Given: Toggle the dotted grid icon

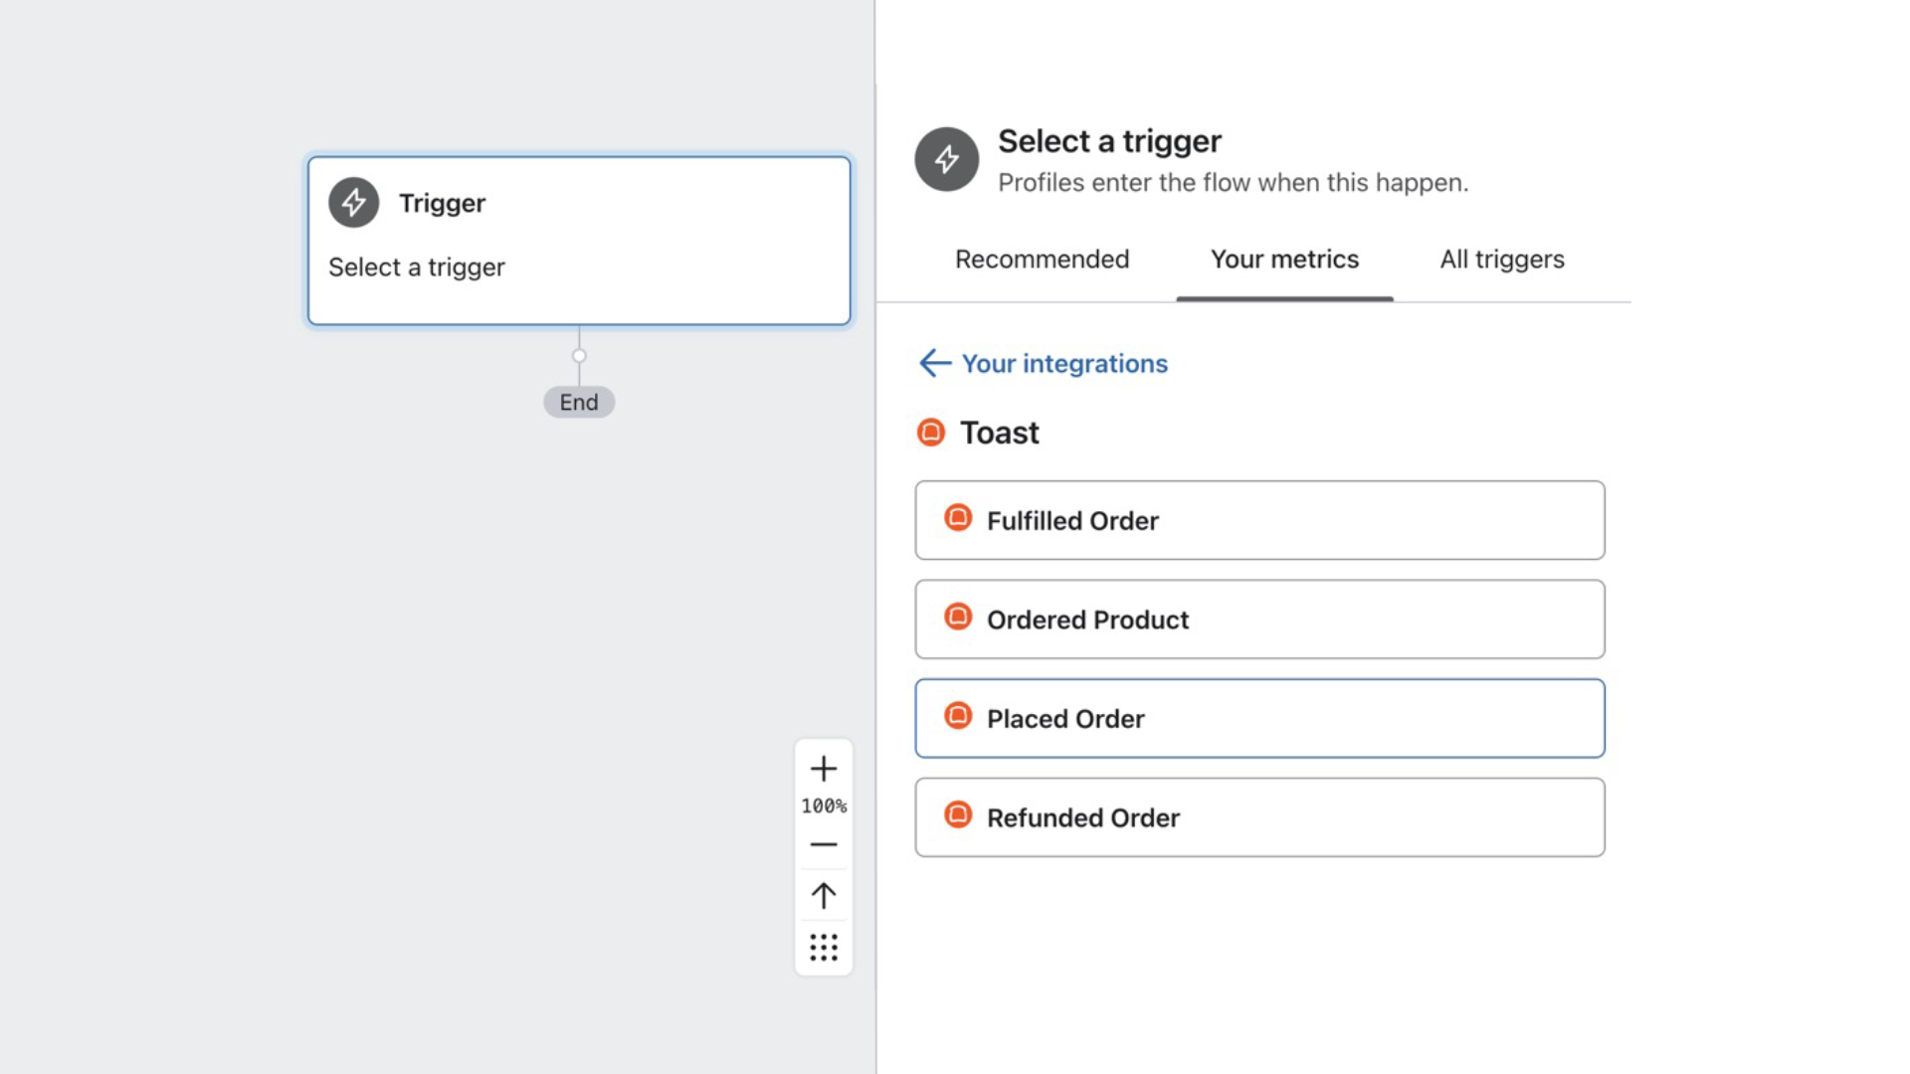Looking at the screenshot, I should tap(824, 948).
